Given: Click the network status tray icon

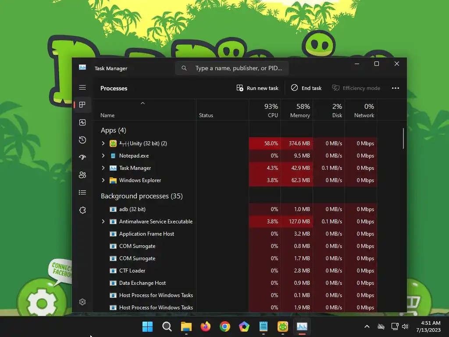Looking at the screenshot, I should [395, 326].
